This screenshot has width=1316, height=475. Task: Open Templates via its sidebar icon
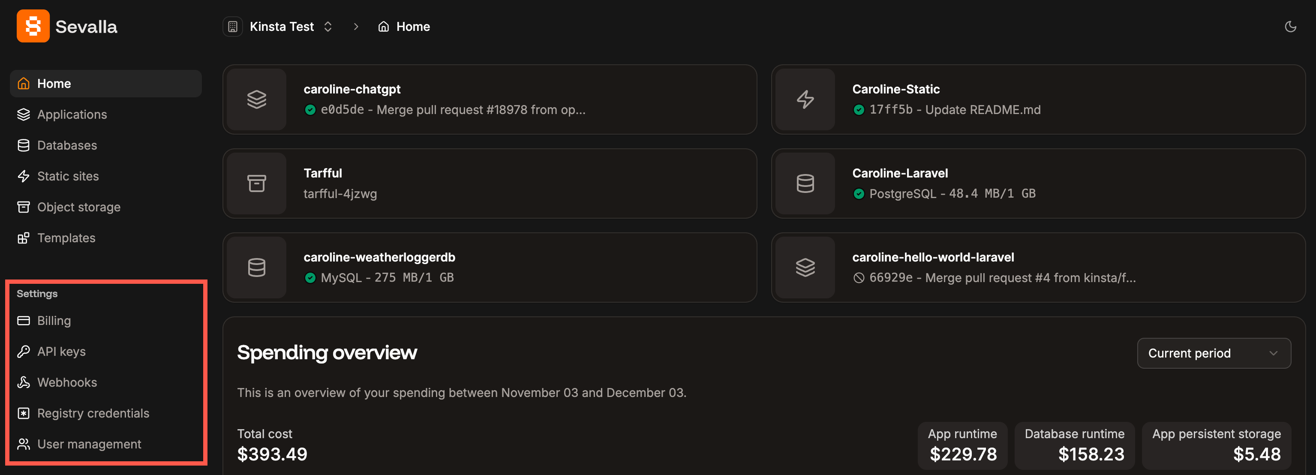coord(24,237)
